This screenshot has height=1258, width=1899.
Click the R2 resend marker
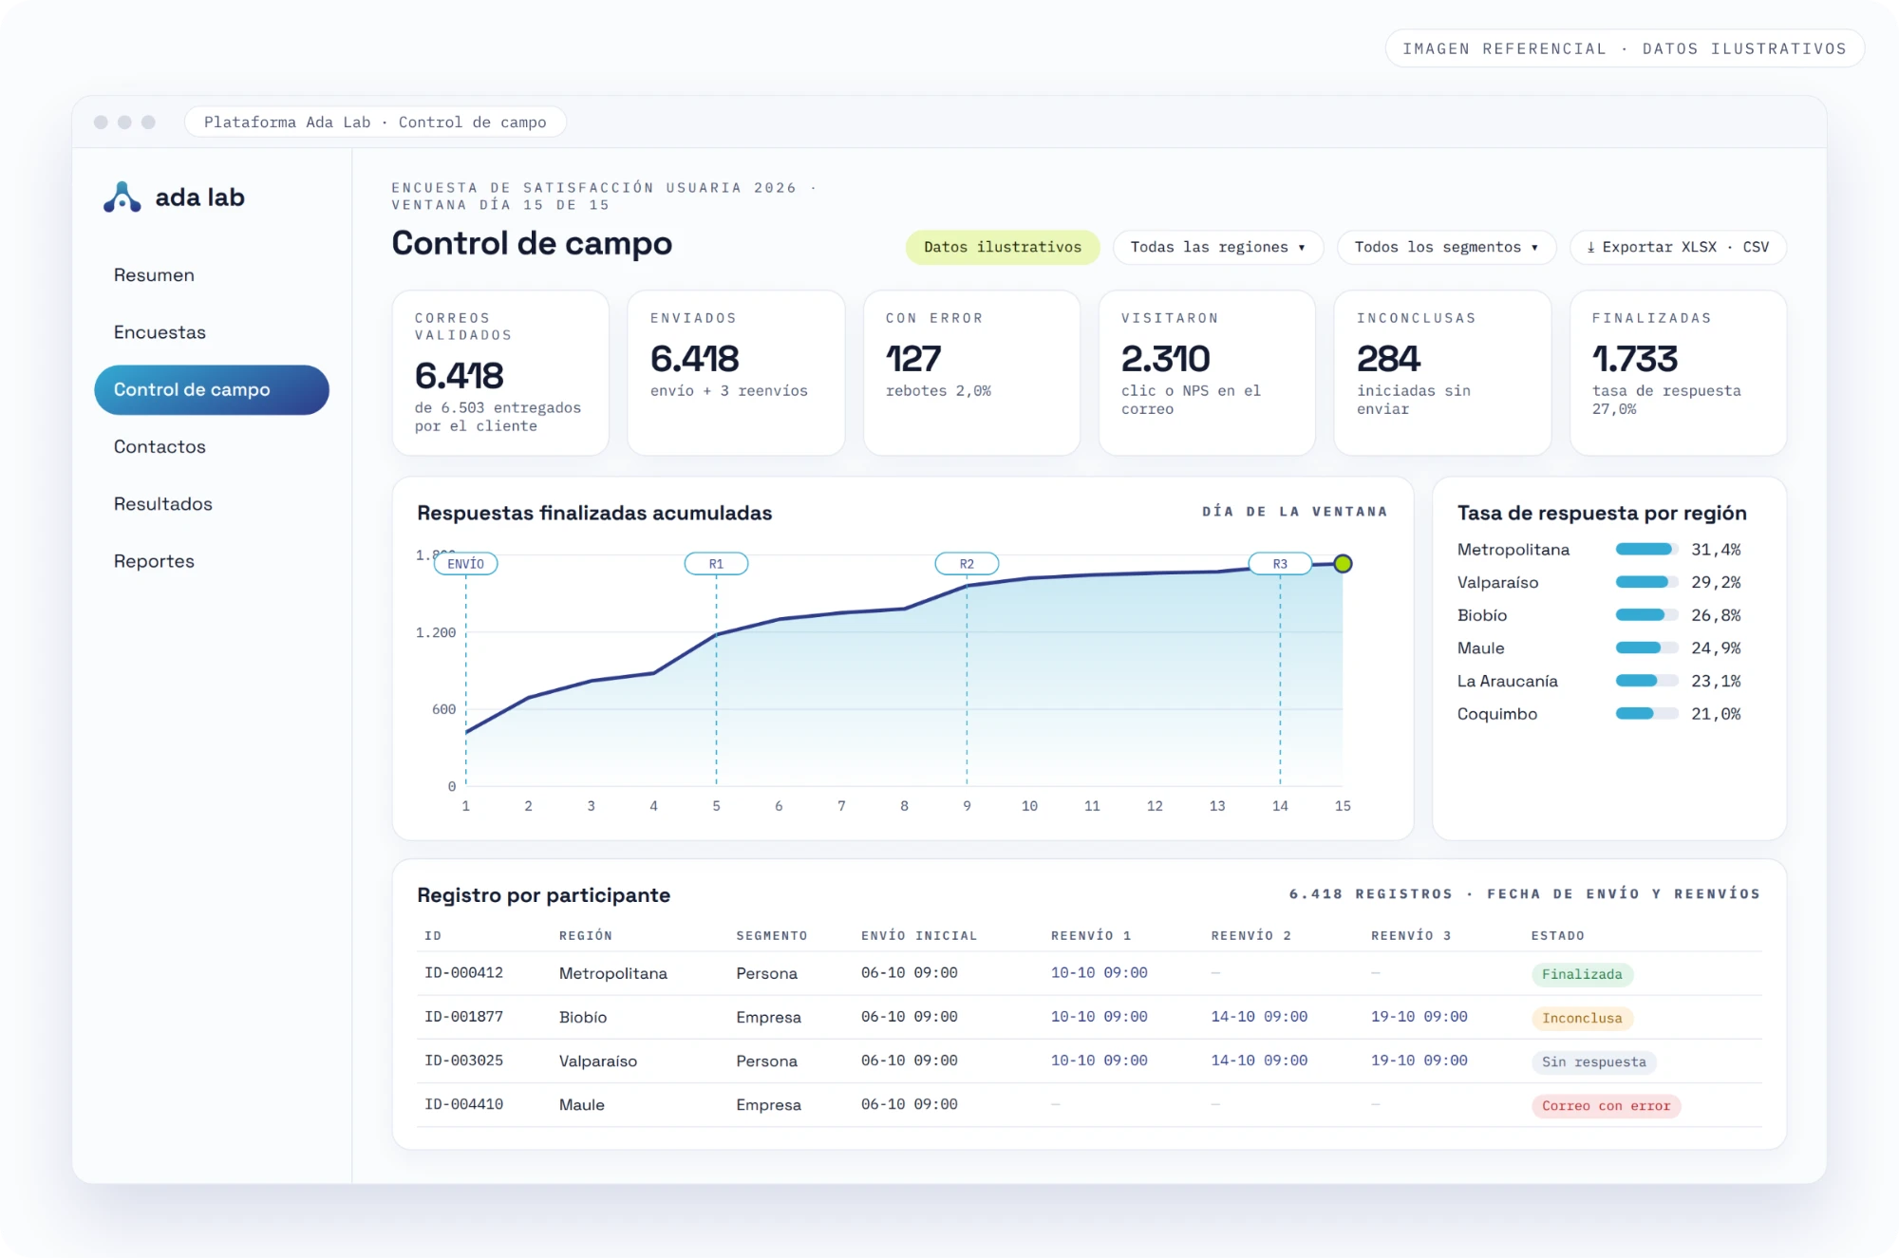tap(967, 564)
